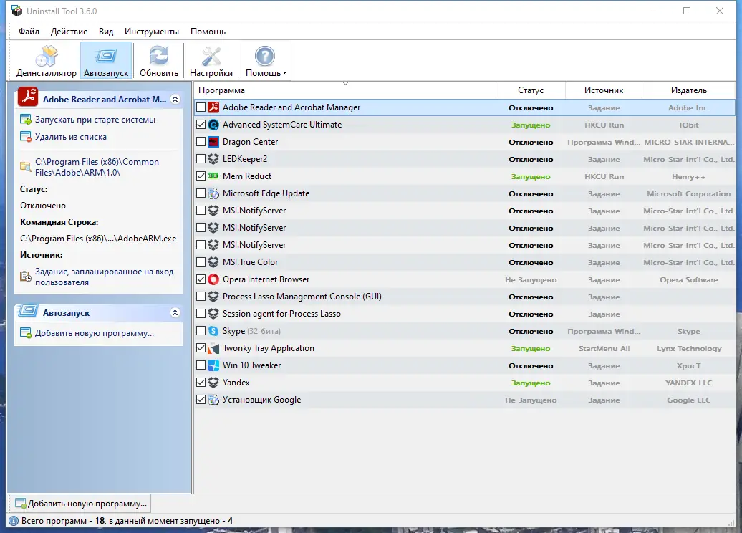Select the Dragon Center program name
The height and width of the screenshot is (533, 742).
pos(251,142)
